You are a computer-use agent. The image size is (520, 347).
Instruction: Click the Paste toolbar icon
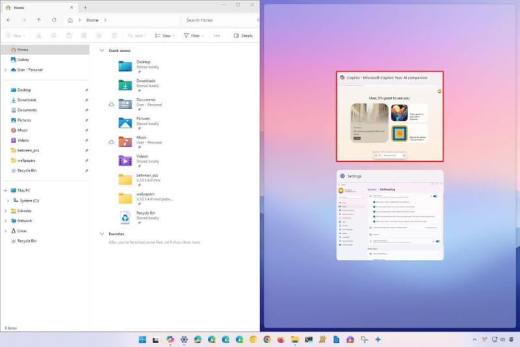(69, 36)
